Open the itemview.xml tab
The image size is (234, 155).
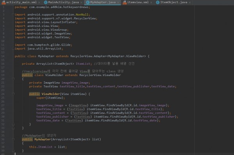(138, 2)
